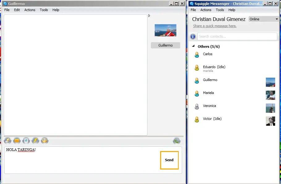Open Actions menu in Squiggle Messenger window
The width and height of the screenshot is (281, 184).
[206, 10]
